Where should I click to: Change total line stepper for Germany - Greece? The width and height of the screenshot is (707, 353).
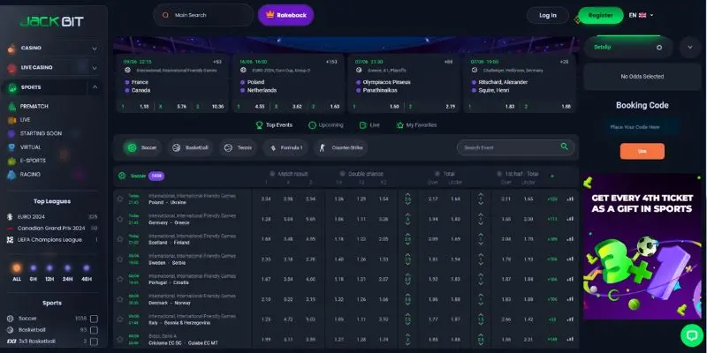pyautogui.click(x=407, y=219)
